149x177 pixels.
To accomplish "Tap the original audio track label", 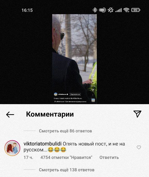I will 70,102.
